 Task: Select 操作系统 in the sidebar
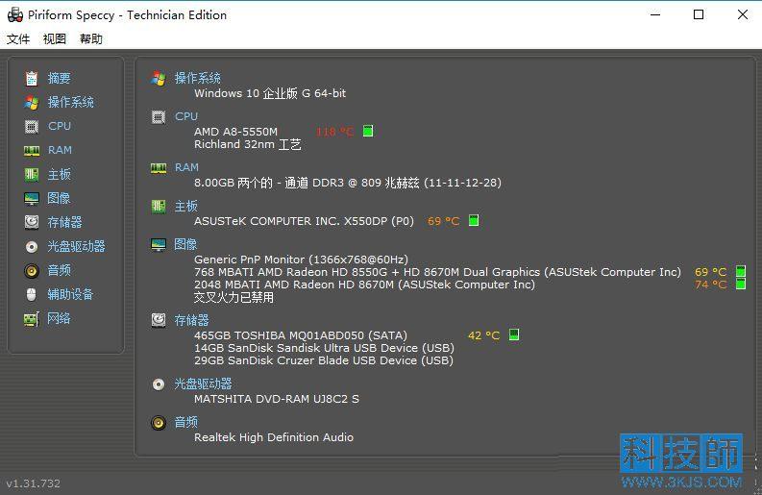pos(70,102)
